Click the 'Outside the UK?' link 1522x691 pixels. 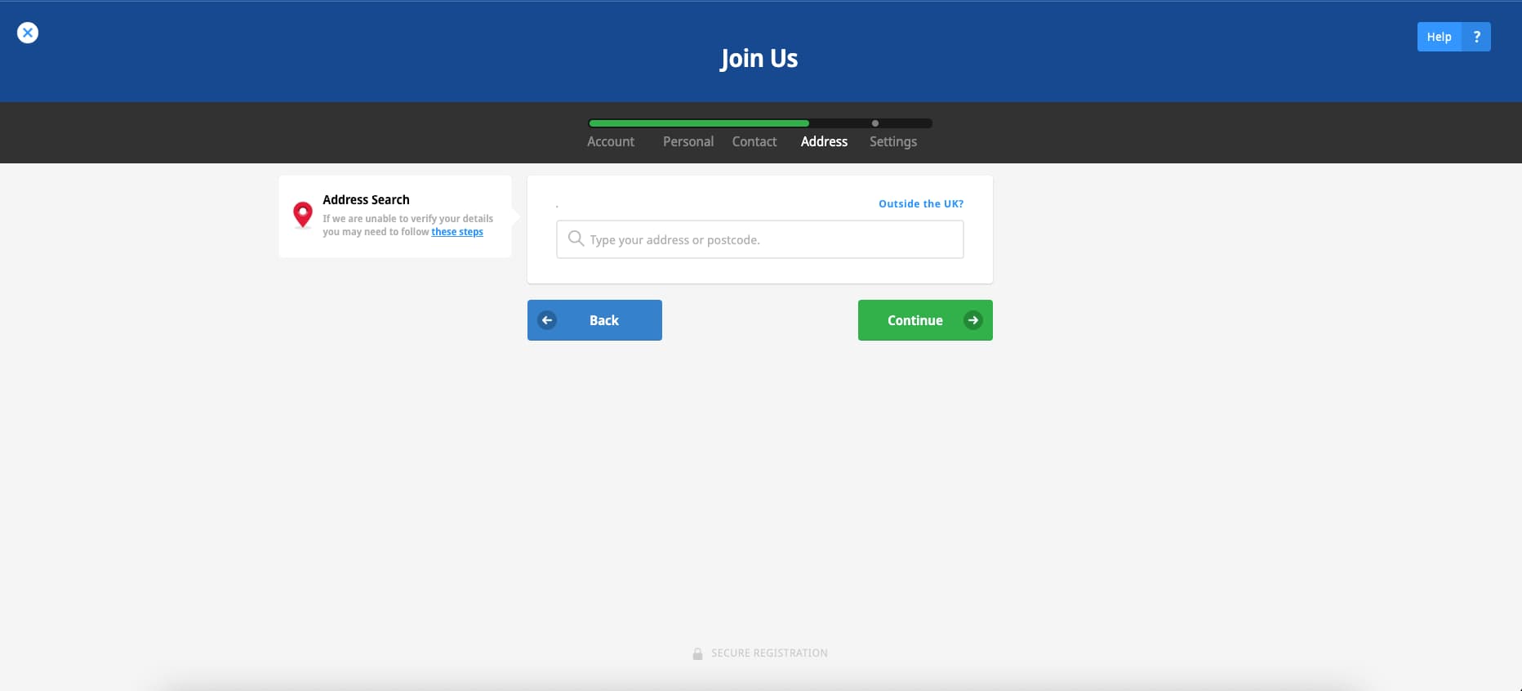[921, 204]
